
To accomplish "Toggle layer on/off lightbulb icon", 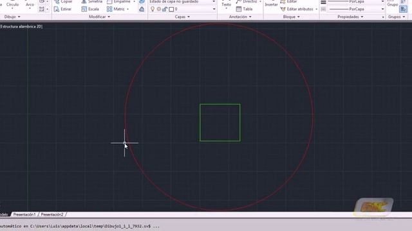I will pos(153,9).
